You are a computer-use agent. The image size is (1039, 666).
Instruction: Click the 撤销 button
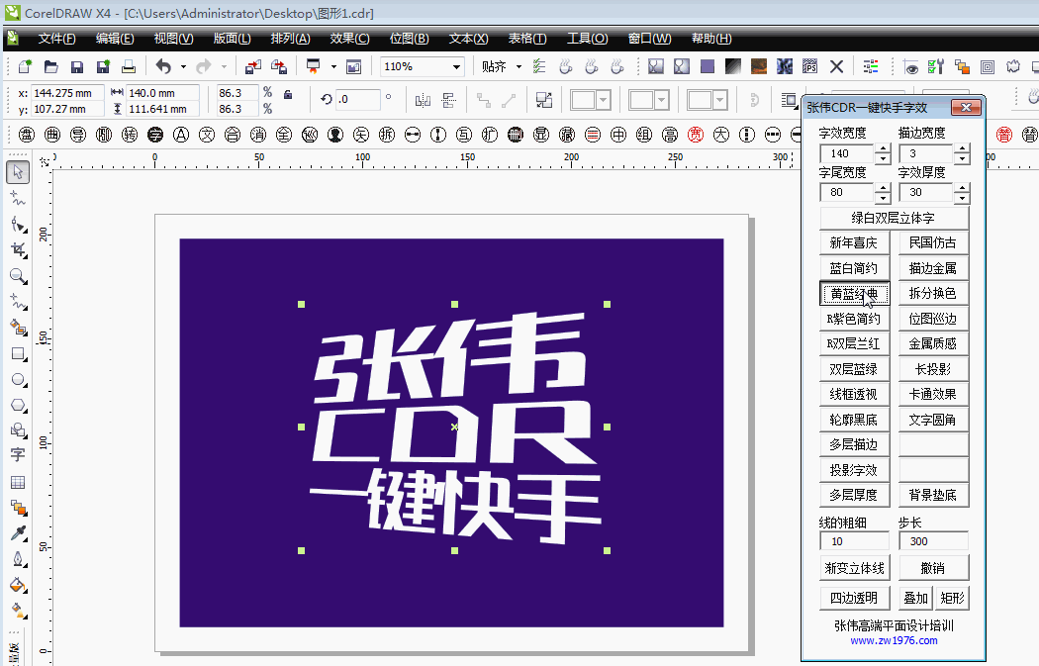click(933, 568)
